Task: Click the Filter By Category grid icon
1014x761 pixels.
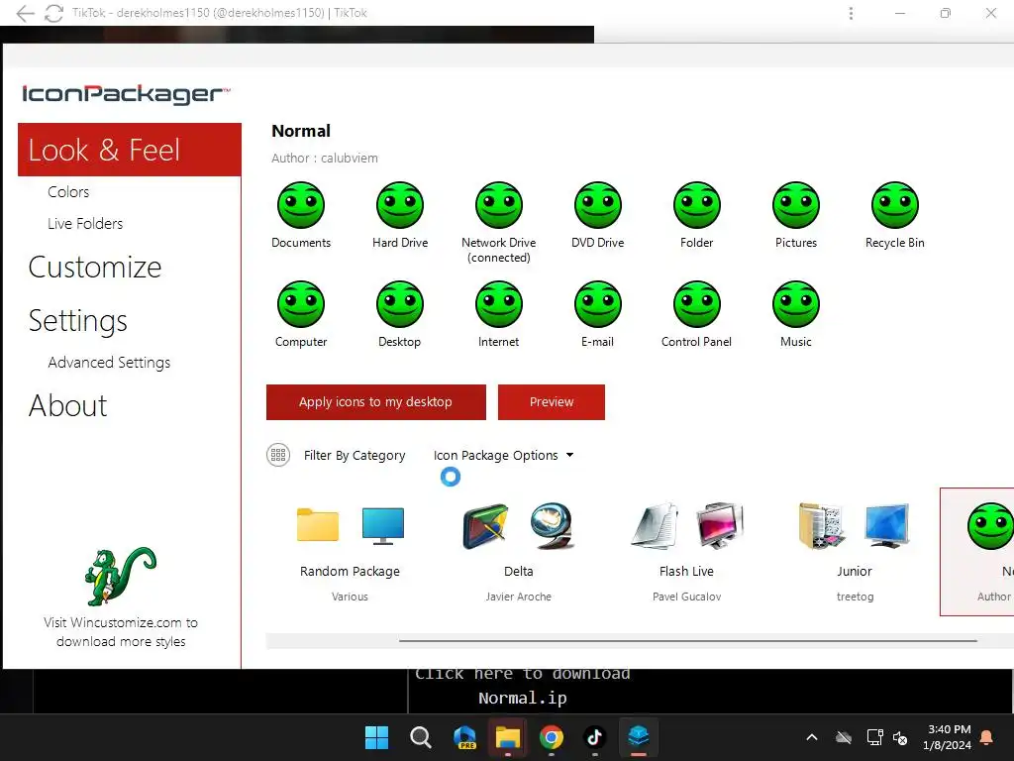Action: pyautogui.click(x=278, y=455)
